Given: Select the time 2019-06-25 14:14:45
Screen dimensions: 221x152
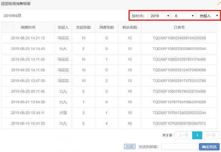Looking at the screenshot, I should (28, 49).
